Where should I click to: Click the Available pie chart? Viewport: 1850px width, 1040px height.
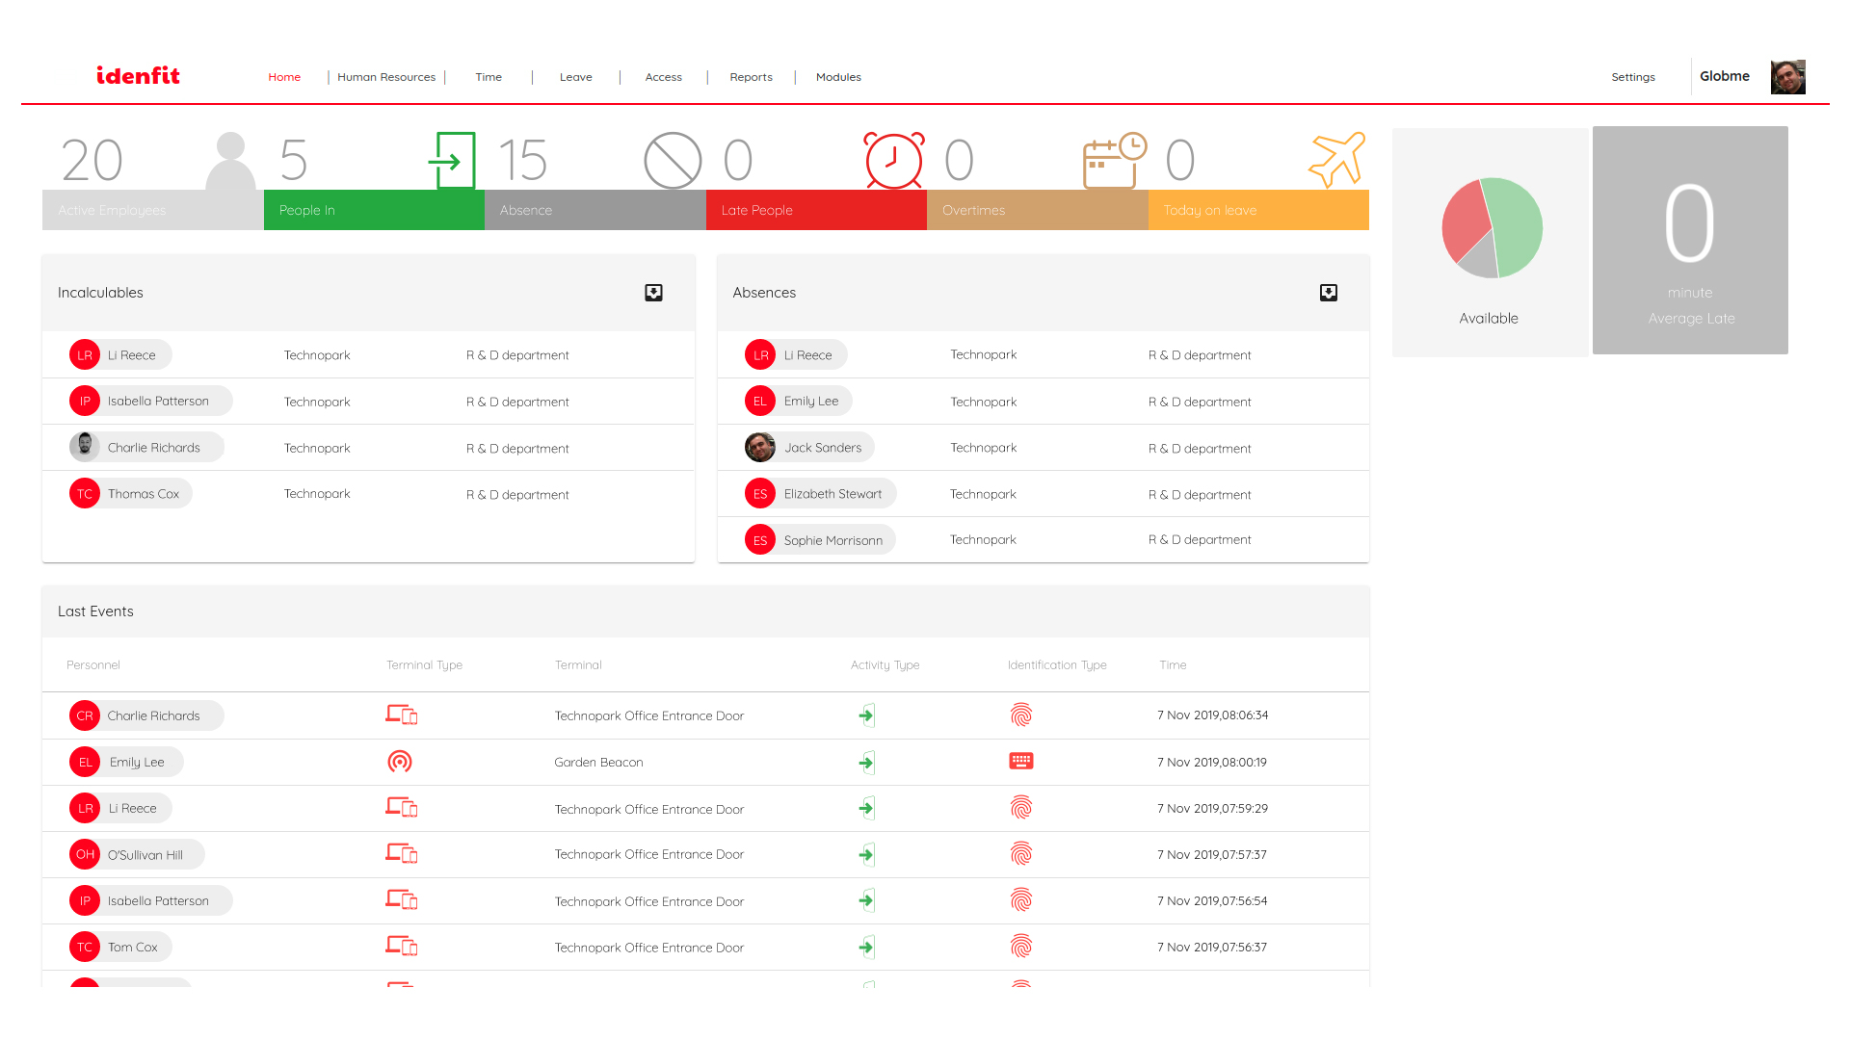[x=1492, y=228]
